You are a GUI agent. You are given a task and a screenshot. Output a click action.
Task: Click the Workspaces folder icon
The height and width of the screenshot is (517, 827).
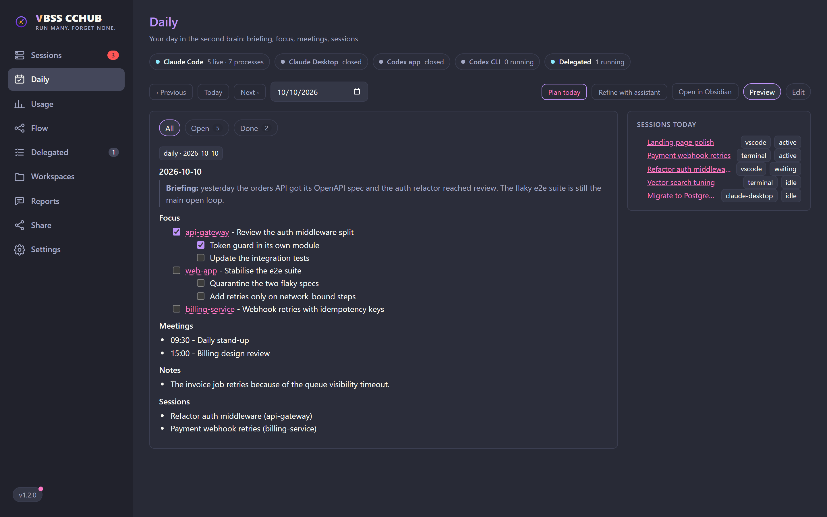coord(20,177)
